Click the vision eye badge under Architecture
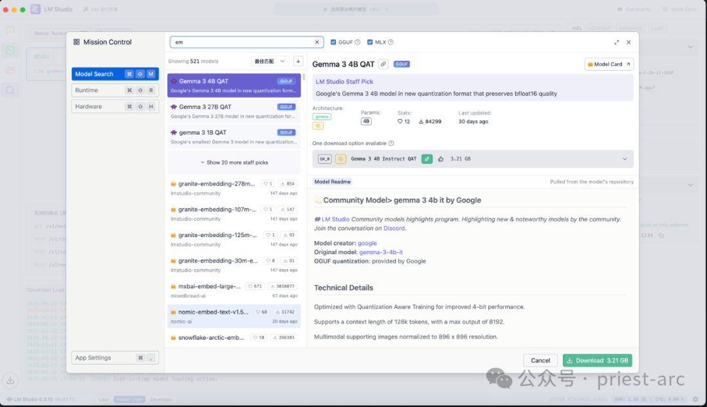 pos(318,126)
